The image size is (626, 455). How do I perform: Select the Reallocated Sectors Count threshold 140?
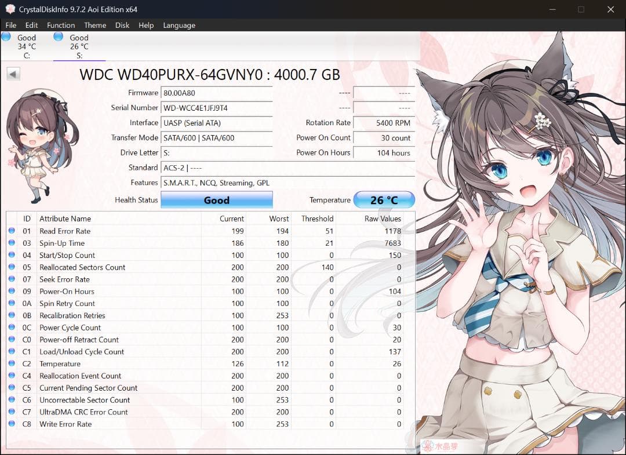coord(327,267)
